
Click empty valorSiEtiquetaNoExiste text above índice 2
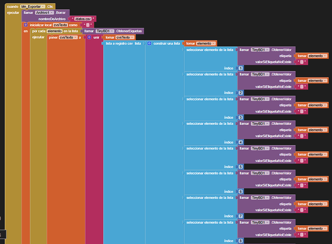click(302, 87)
